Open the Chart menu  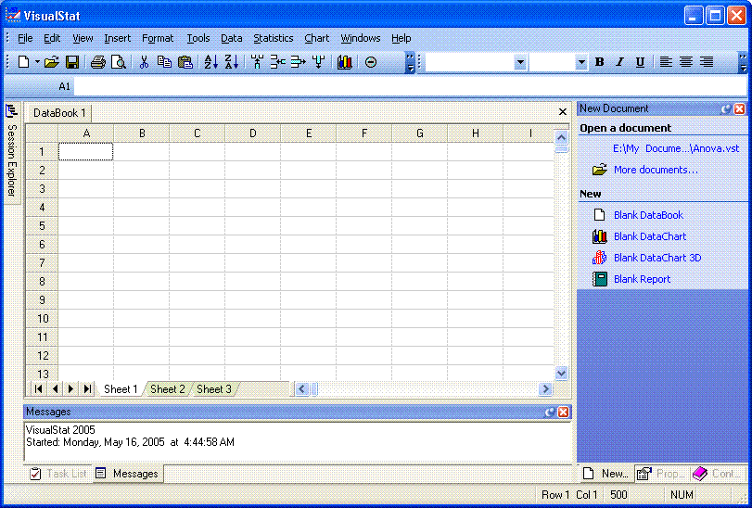(x=317, y=38)
